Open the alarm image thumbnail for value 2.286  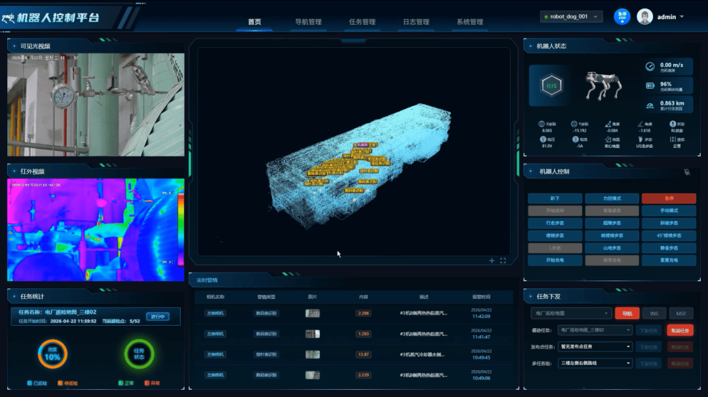tap(313, 313)
